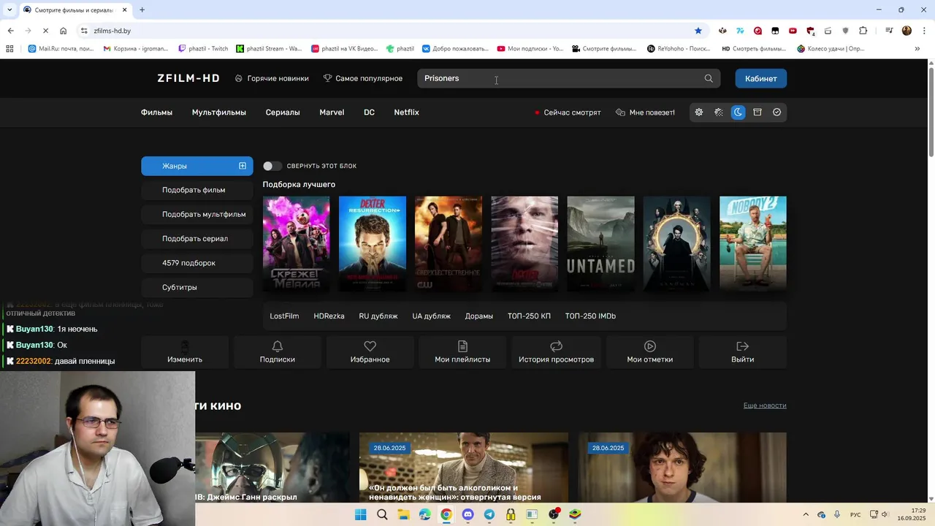
Task: Open 'Подобрать сериал' in sidebar
Action: pyautogui.click(x=197, y=238)
